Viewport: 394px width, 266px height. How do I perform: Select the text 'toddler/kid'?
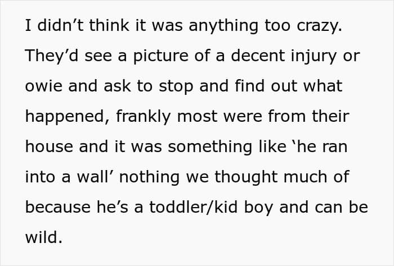194,207
